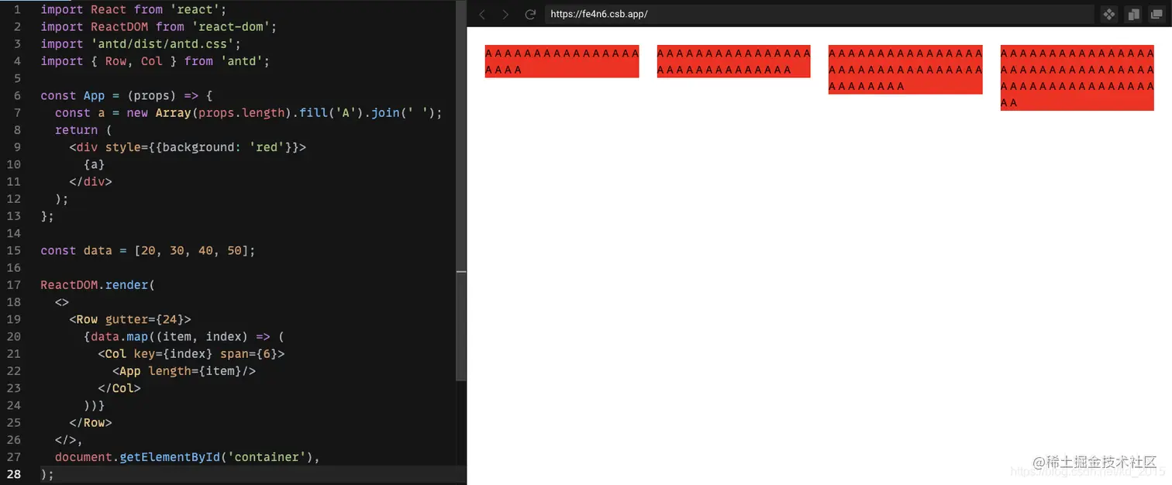Click the browser forward arrow
Image resolution: width=1172 pixels, height=485 pixels.
[x=506, y=15]
